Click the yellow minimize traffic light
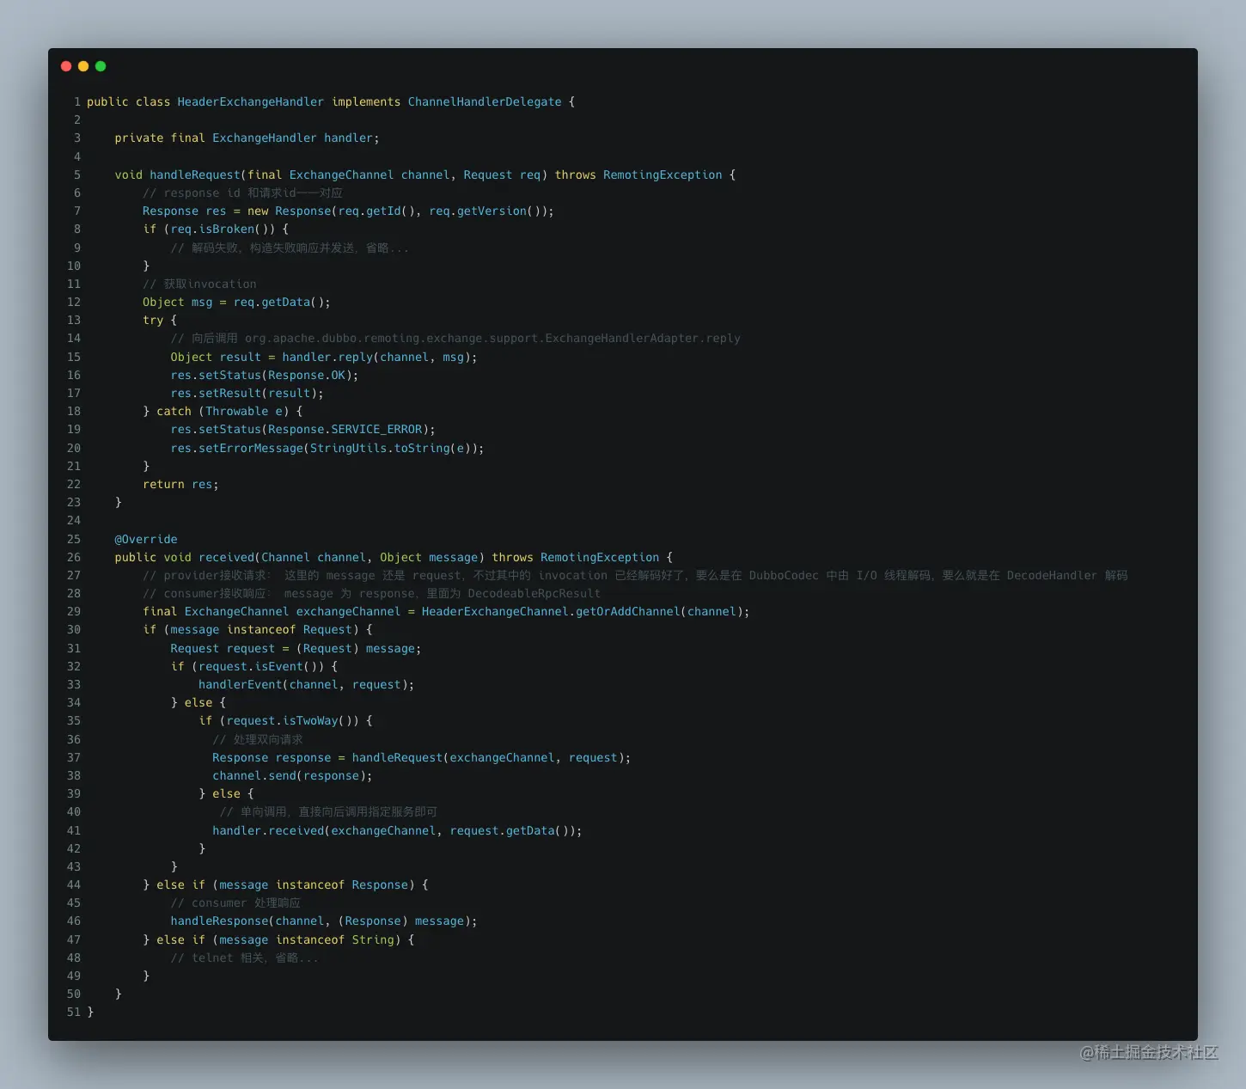The height and width of the screenshot is (1089, 1246). pos(83,66)
